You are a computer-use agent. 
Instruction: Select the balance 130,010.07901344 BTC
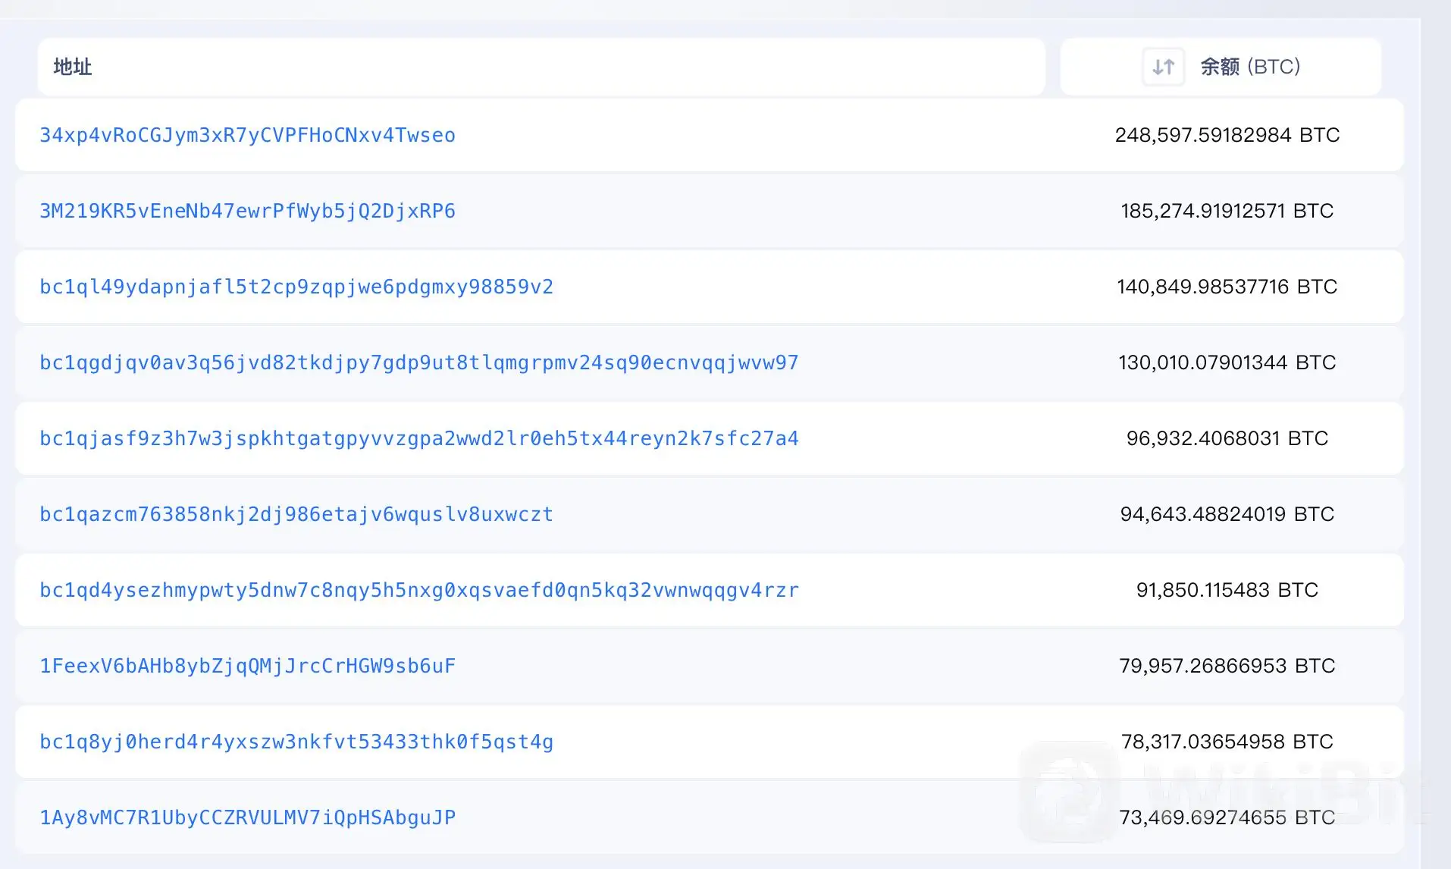point(1227,362)
